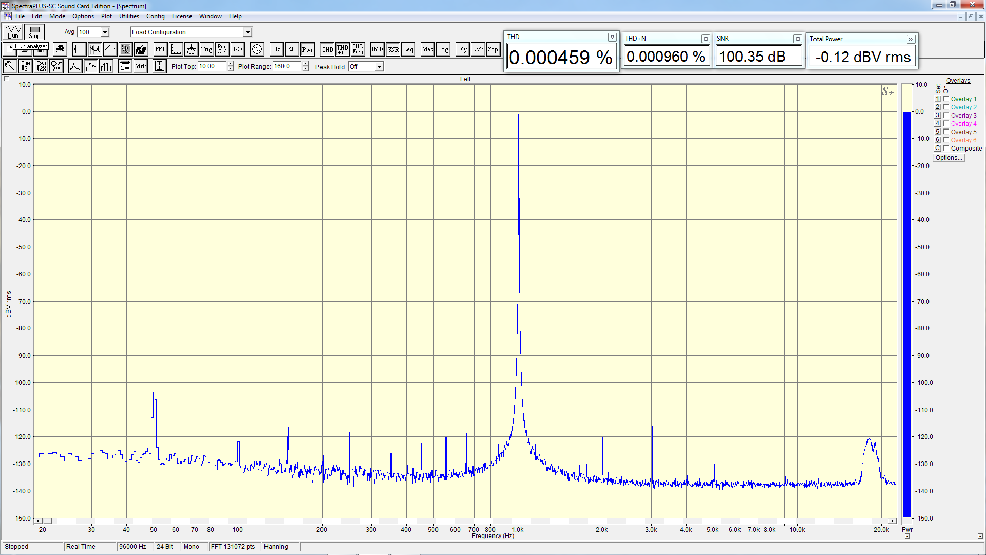986x555 pixels.
Task: Open FFT settings from toolbar
Action: [160, 49]
